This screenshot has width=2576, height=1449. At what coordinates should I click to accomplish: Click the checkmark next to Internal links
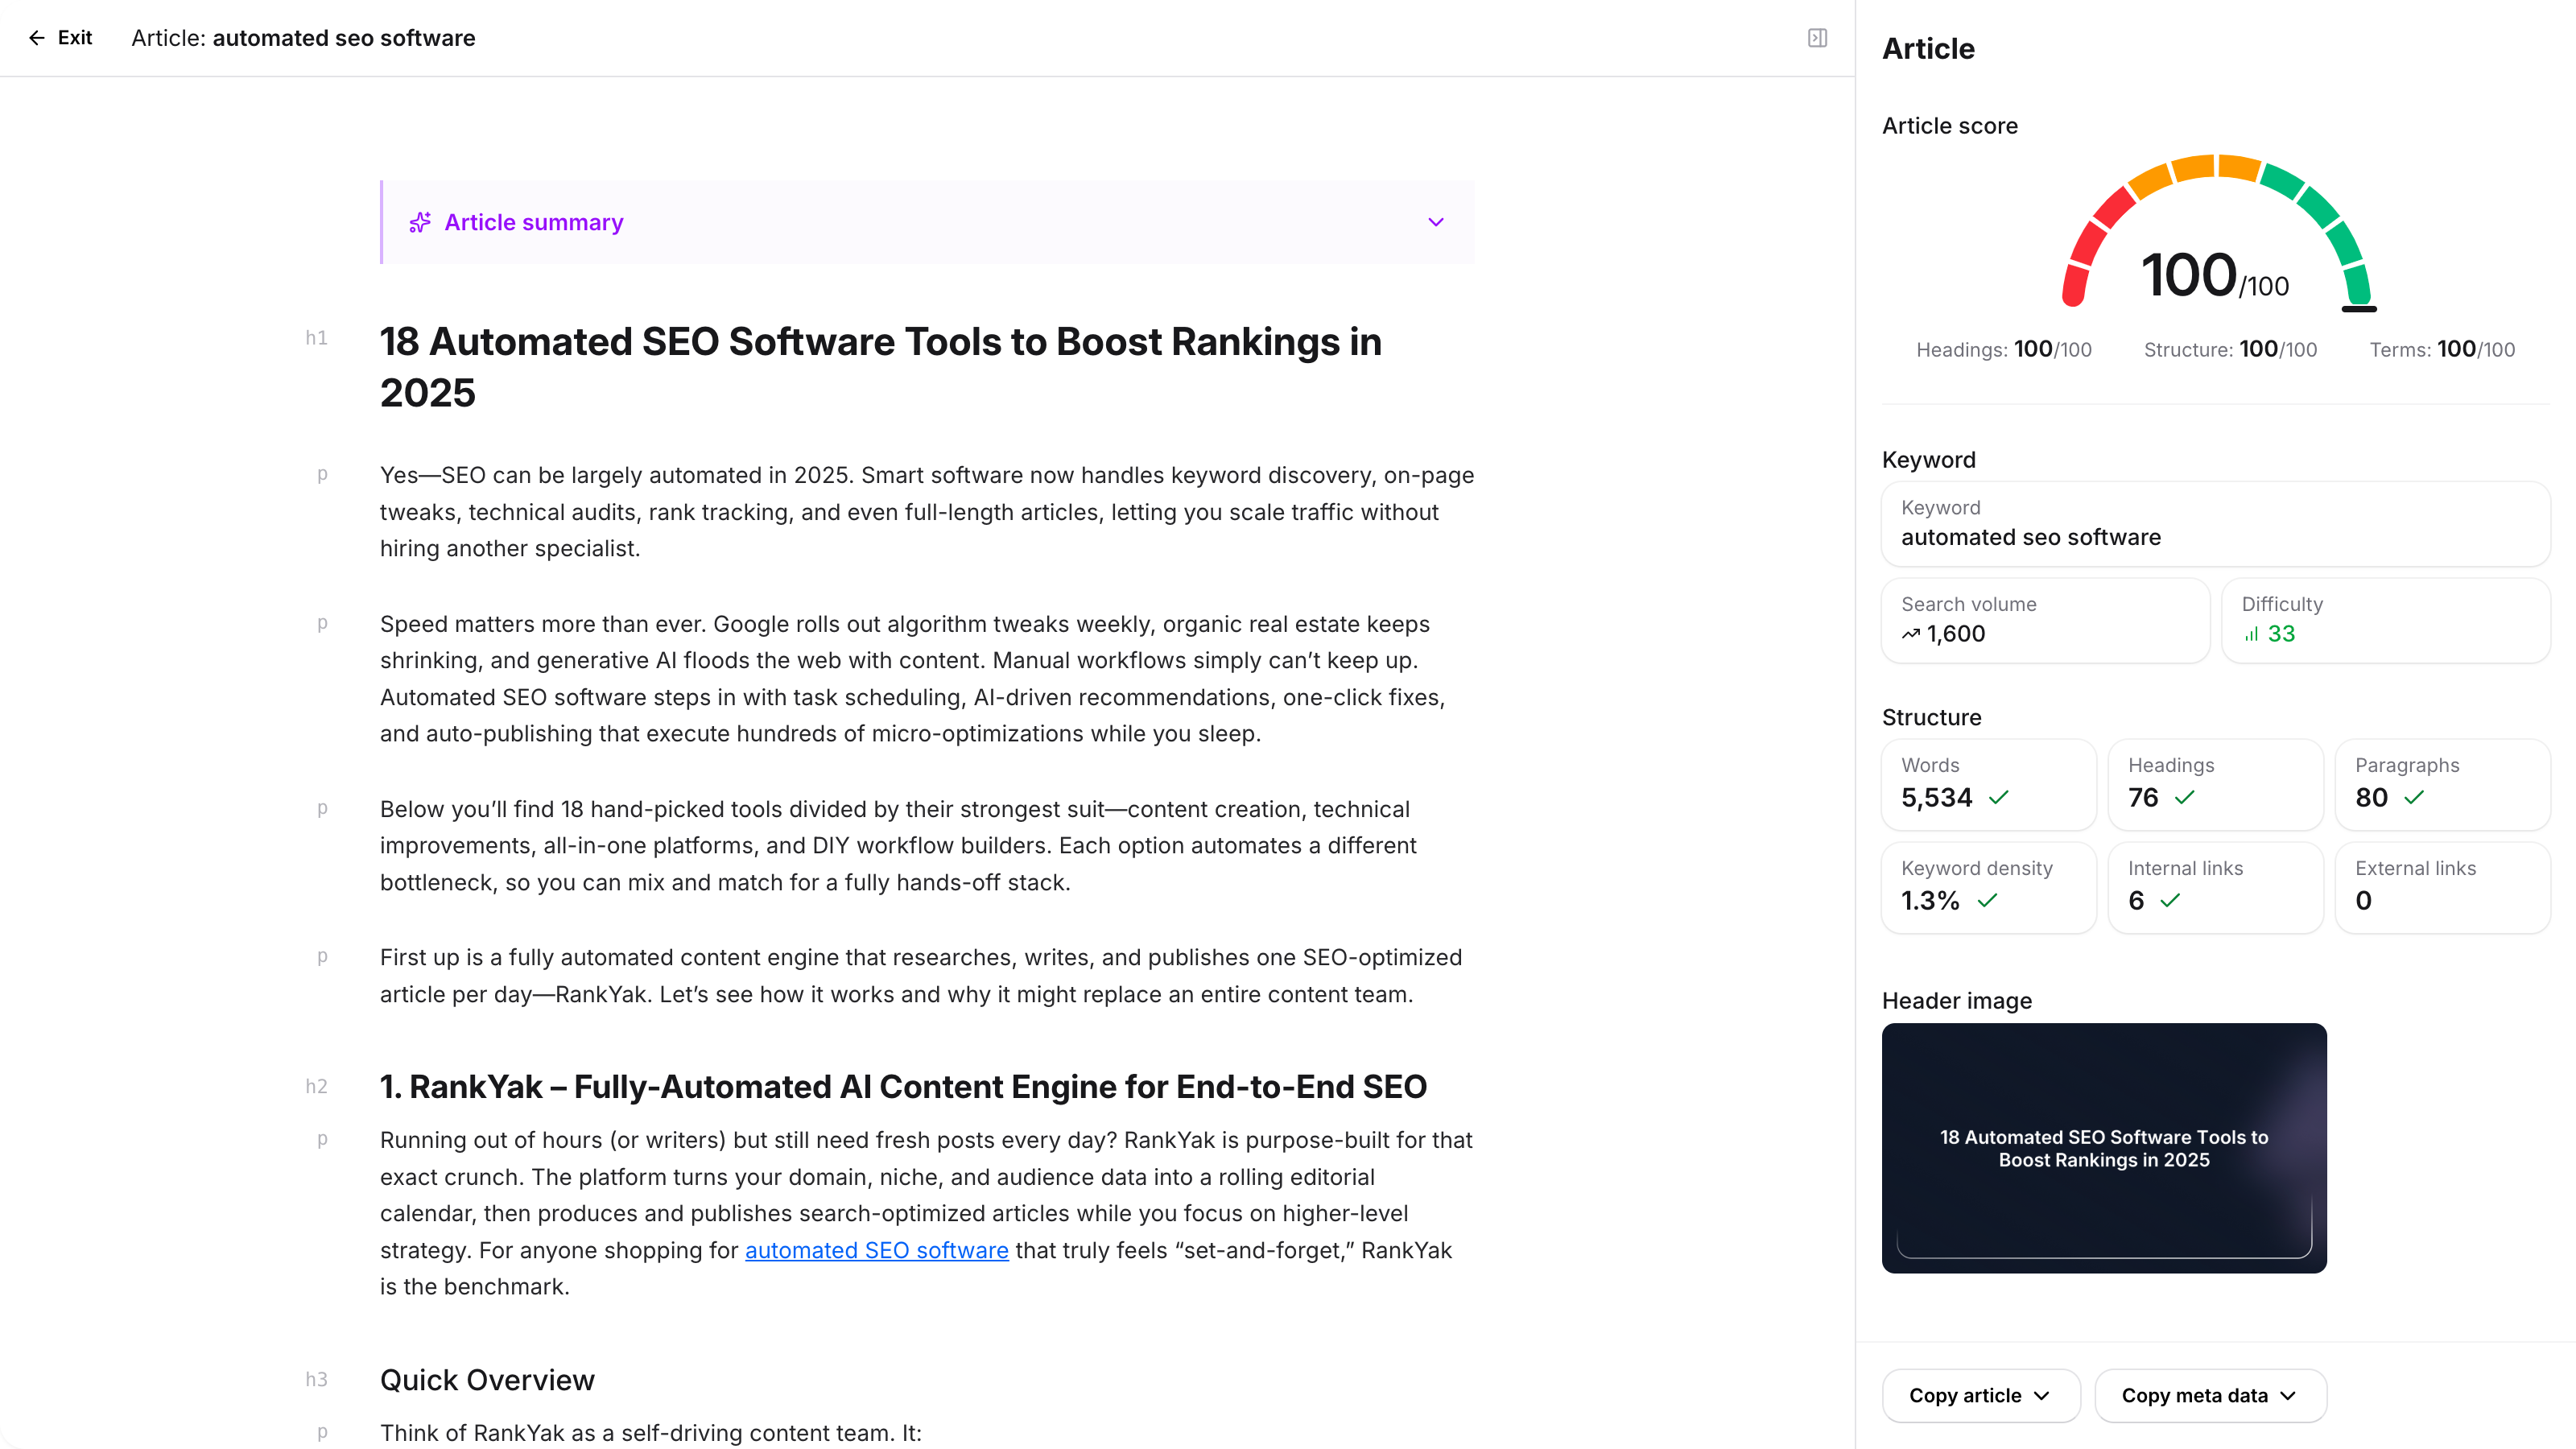click(2169, 900)
